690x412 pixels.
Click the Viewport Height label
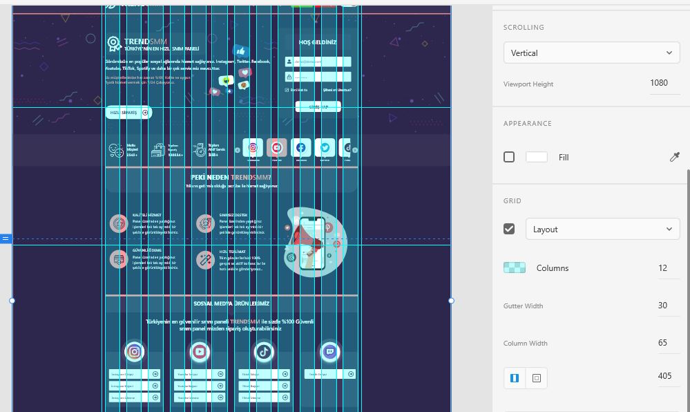(528, 84)
